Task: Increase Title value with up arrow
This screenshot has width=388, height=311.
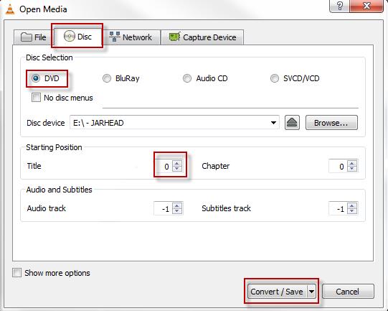Action: 177,163
